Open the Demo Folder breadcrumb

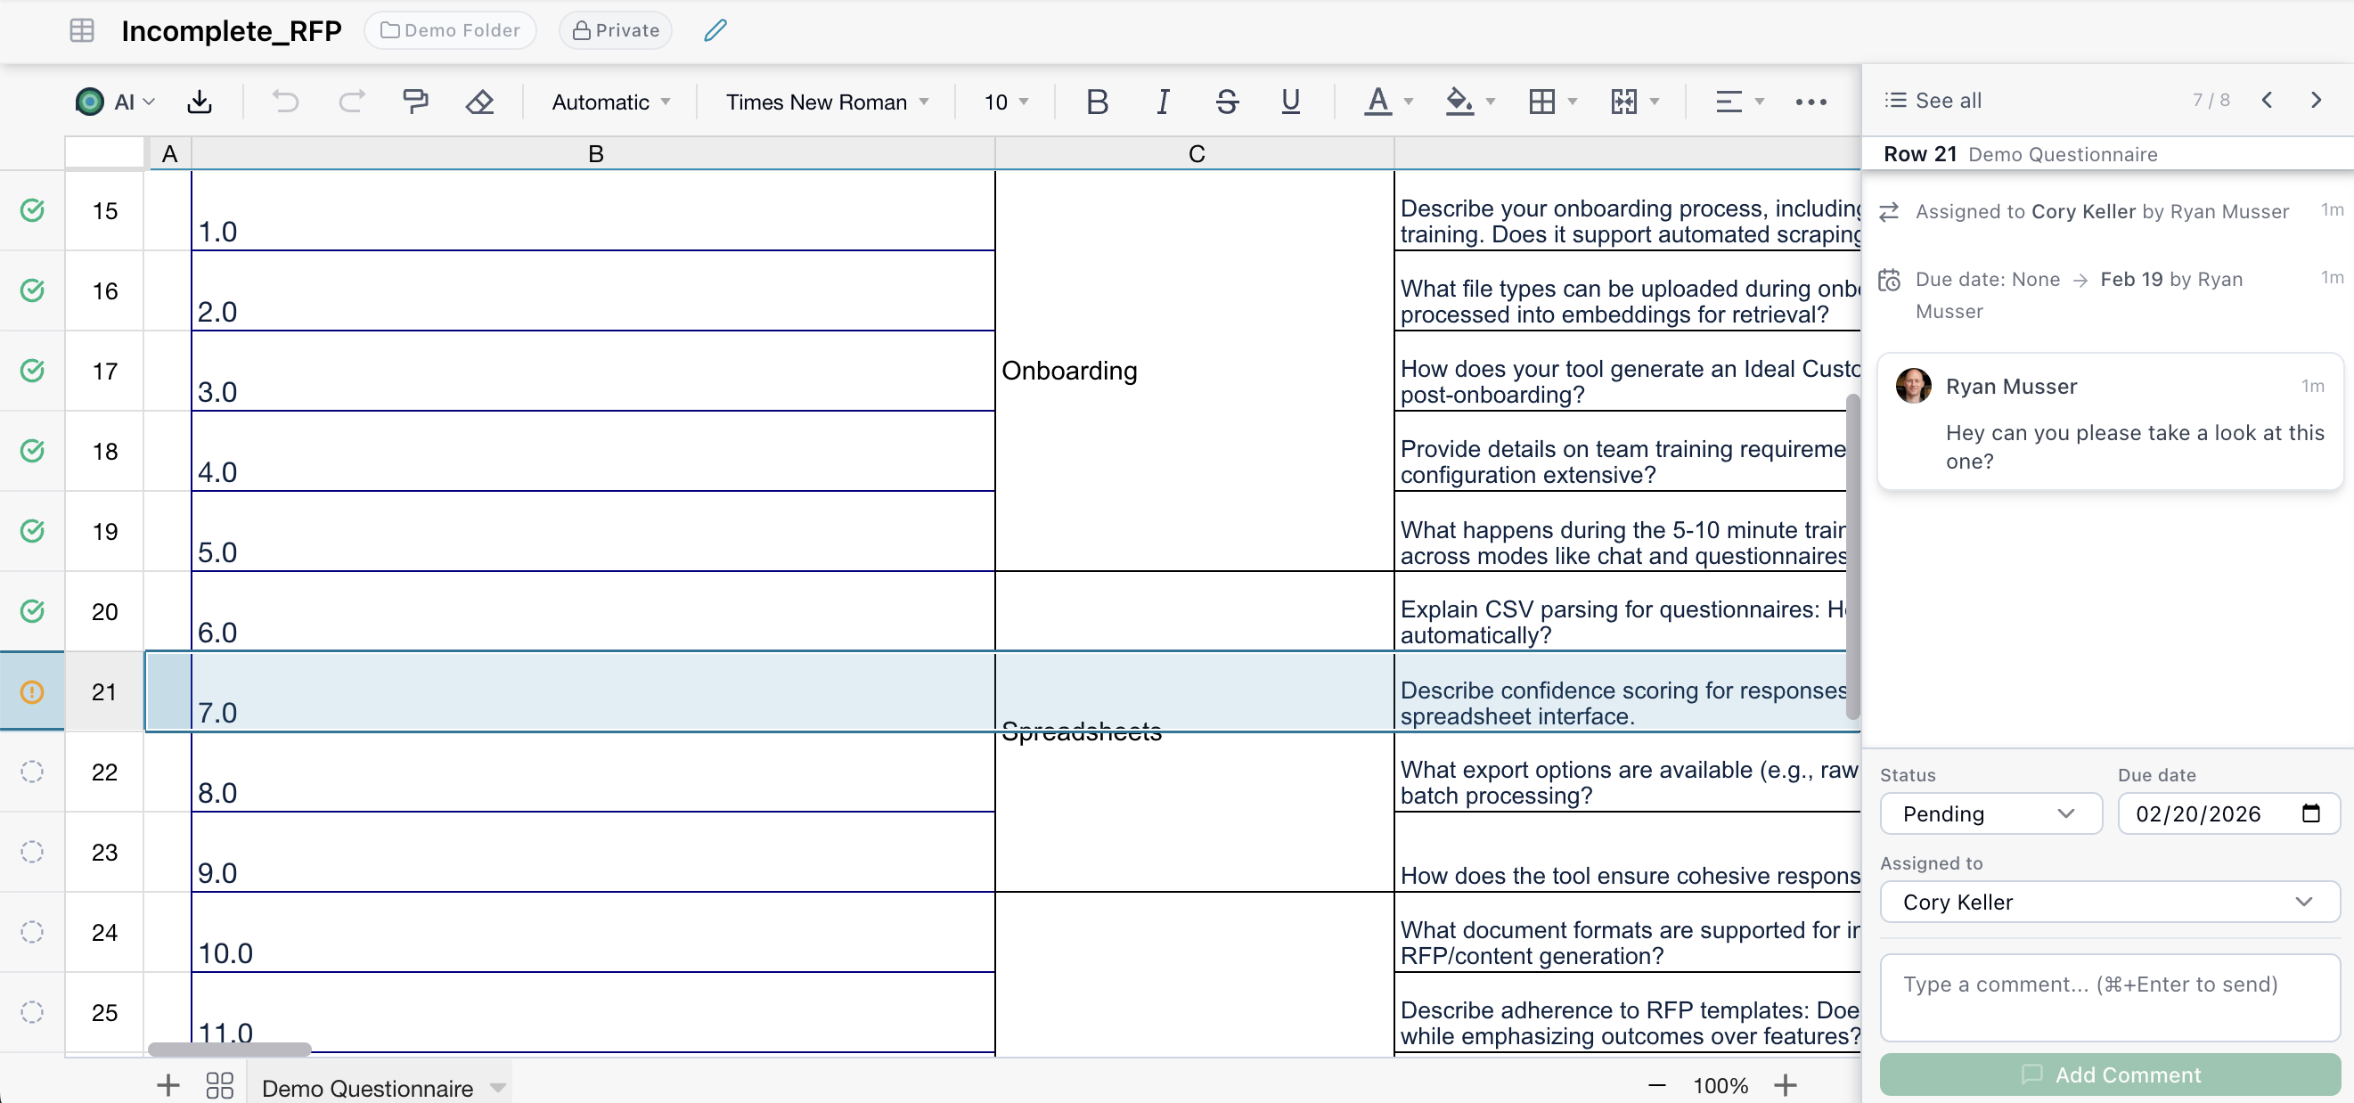(x=449, y=30)
